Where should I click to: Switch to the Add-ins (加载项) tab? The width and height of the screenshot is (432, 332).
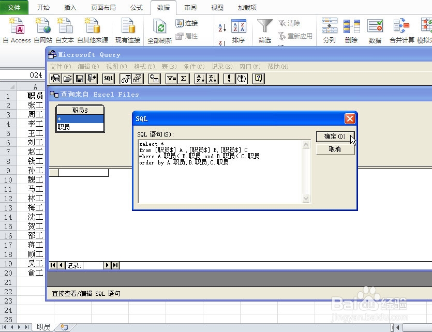(x=247, y=7)
